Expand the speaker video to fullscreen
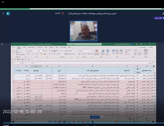 coord(72,23)
